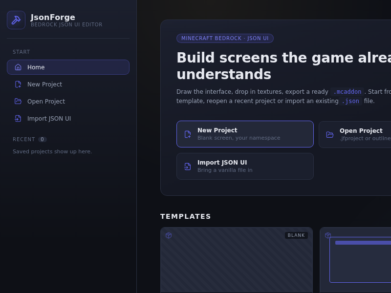Click the New Project file icon in sidebar
This screenshot has height=293, width=391.
coord(18,84)
